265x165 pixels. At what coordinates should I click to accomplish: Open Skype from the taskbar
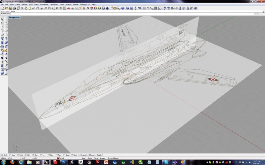pyautogui.click(x=166, y=162)
